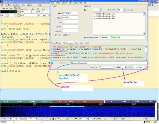
Task: Click the fldigi globe lookup icon
Action: tap(19, 8)
